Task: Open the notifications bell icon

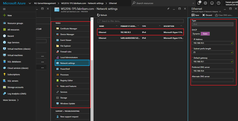Action: tap(199, 3)
